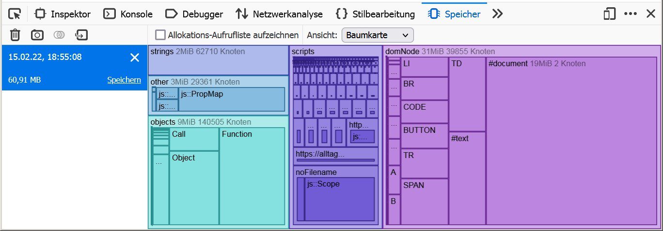Switch to the Debugger tab
This screenshot has width=663, height=231.
[x=194, y=14]
